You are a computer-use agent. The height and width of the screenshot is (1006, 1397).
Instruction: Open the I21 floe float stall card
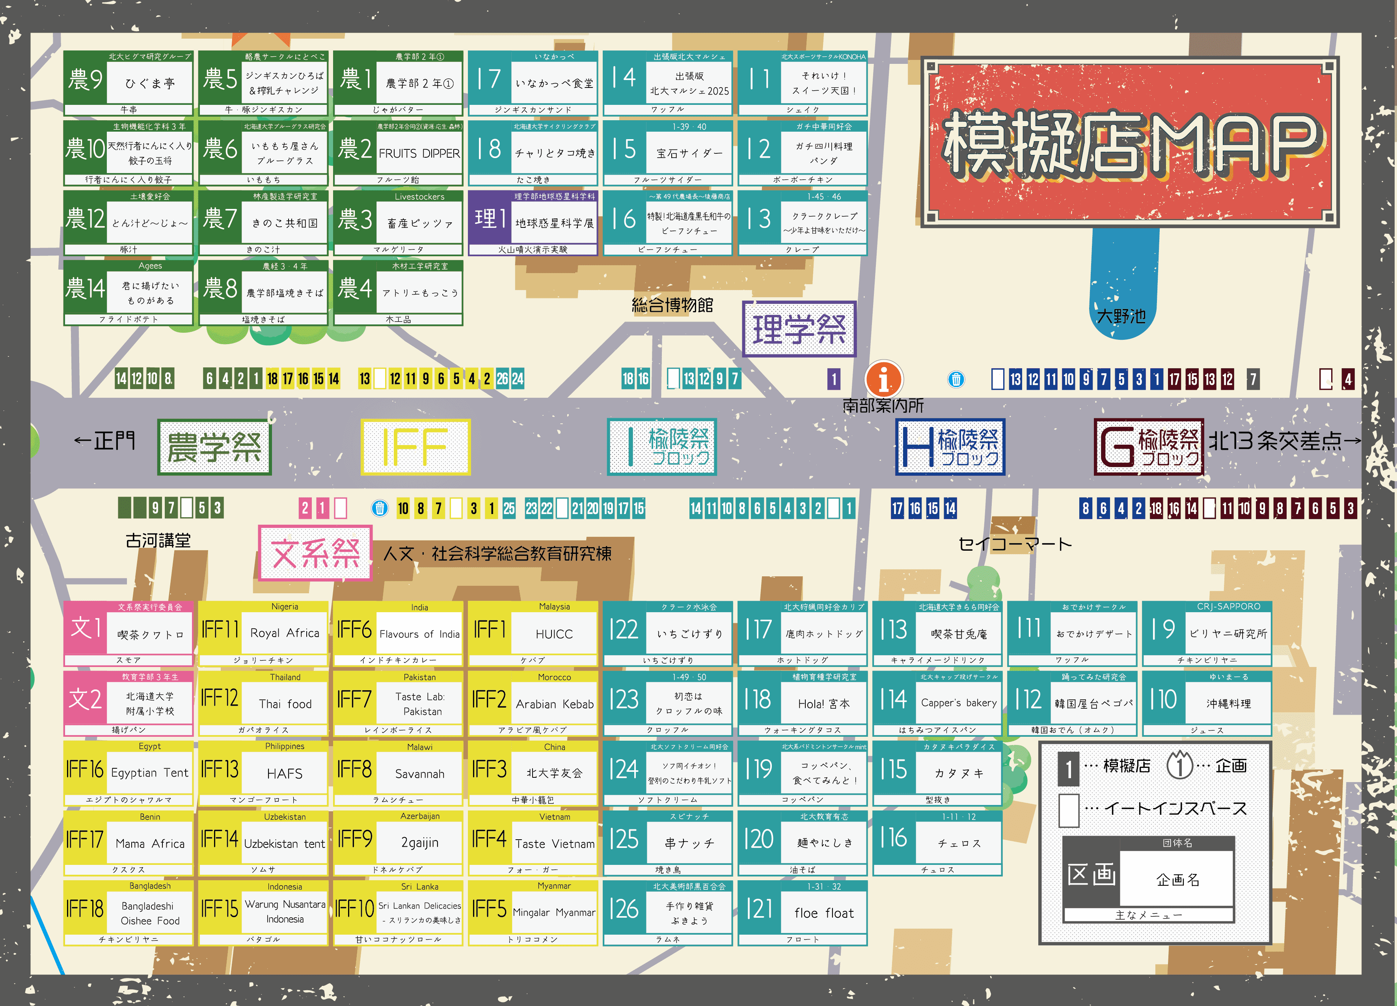[x=802, y=912]
